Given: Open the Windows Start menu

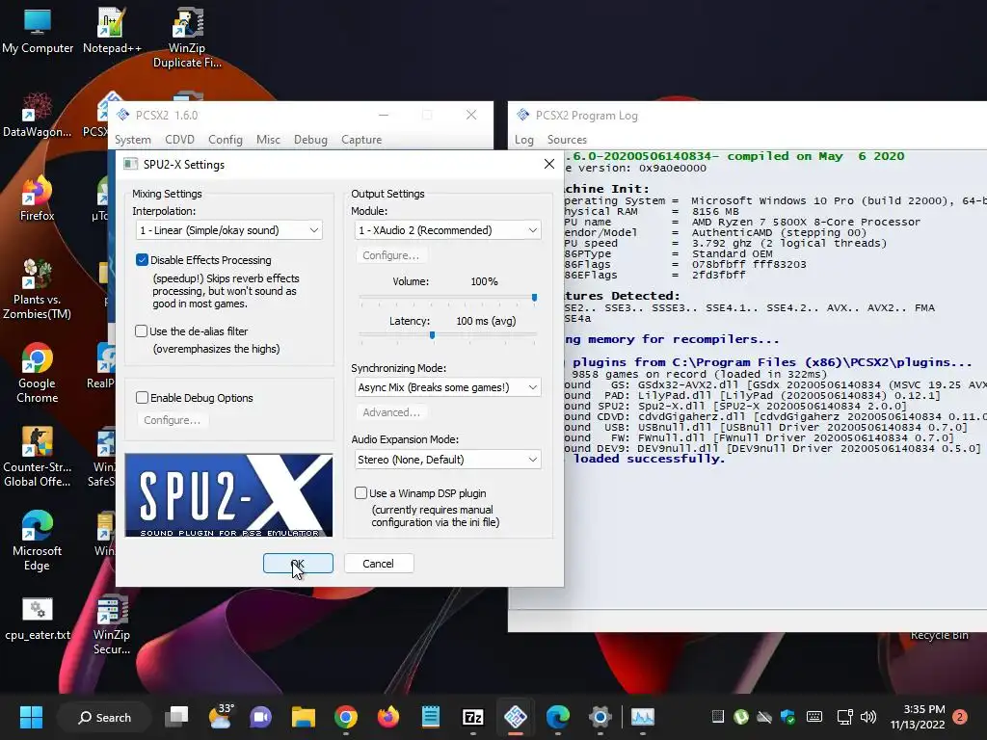Looking at the screenshot, I should click(x=31, y=717).
